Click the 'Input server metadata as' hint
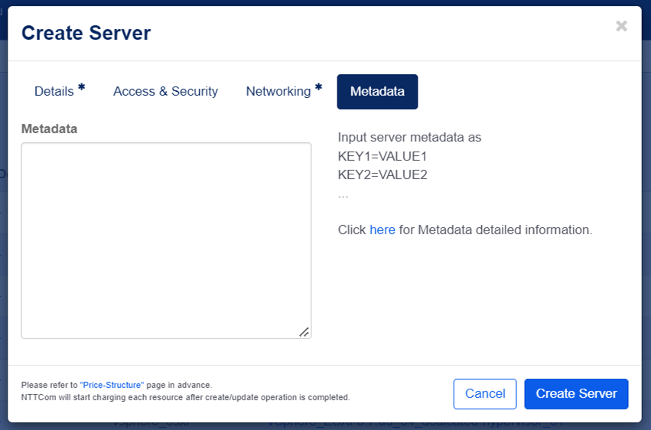Image resolution: width=651 pixels, height=430 pixels. pos(409,138)
